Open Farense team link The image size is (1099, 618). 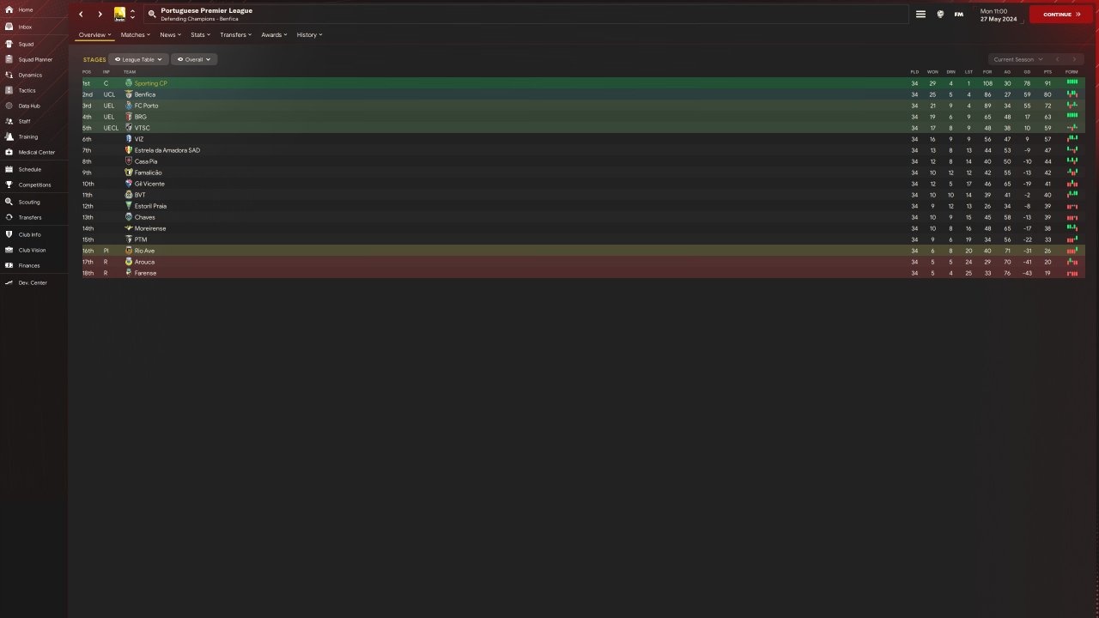click(x=145, y=273)
